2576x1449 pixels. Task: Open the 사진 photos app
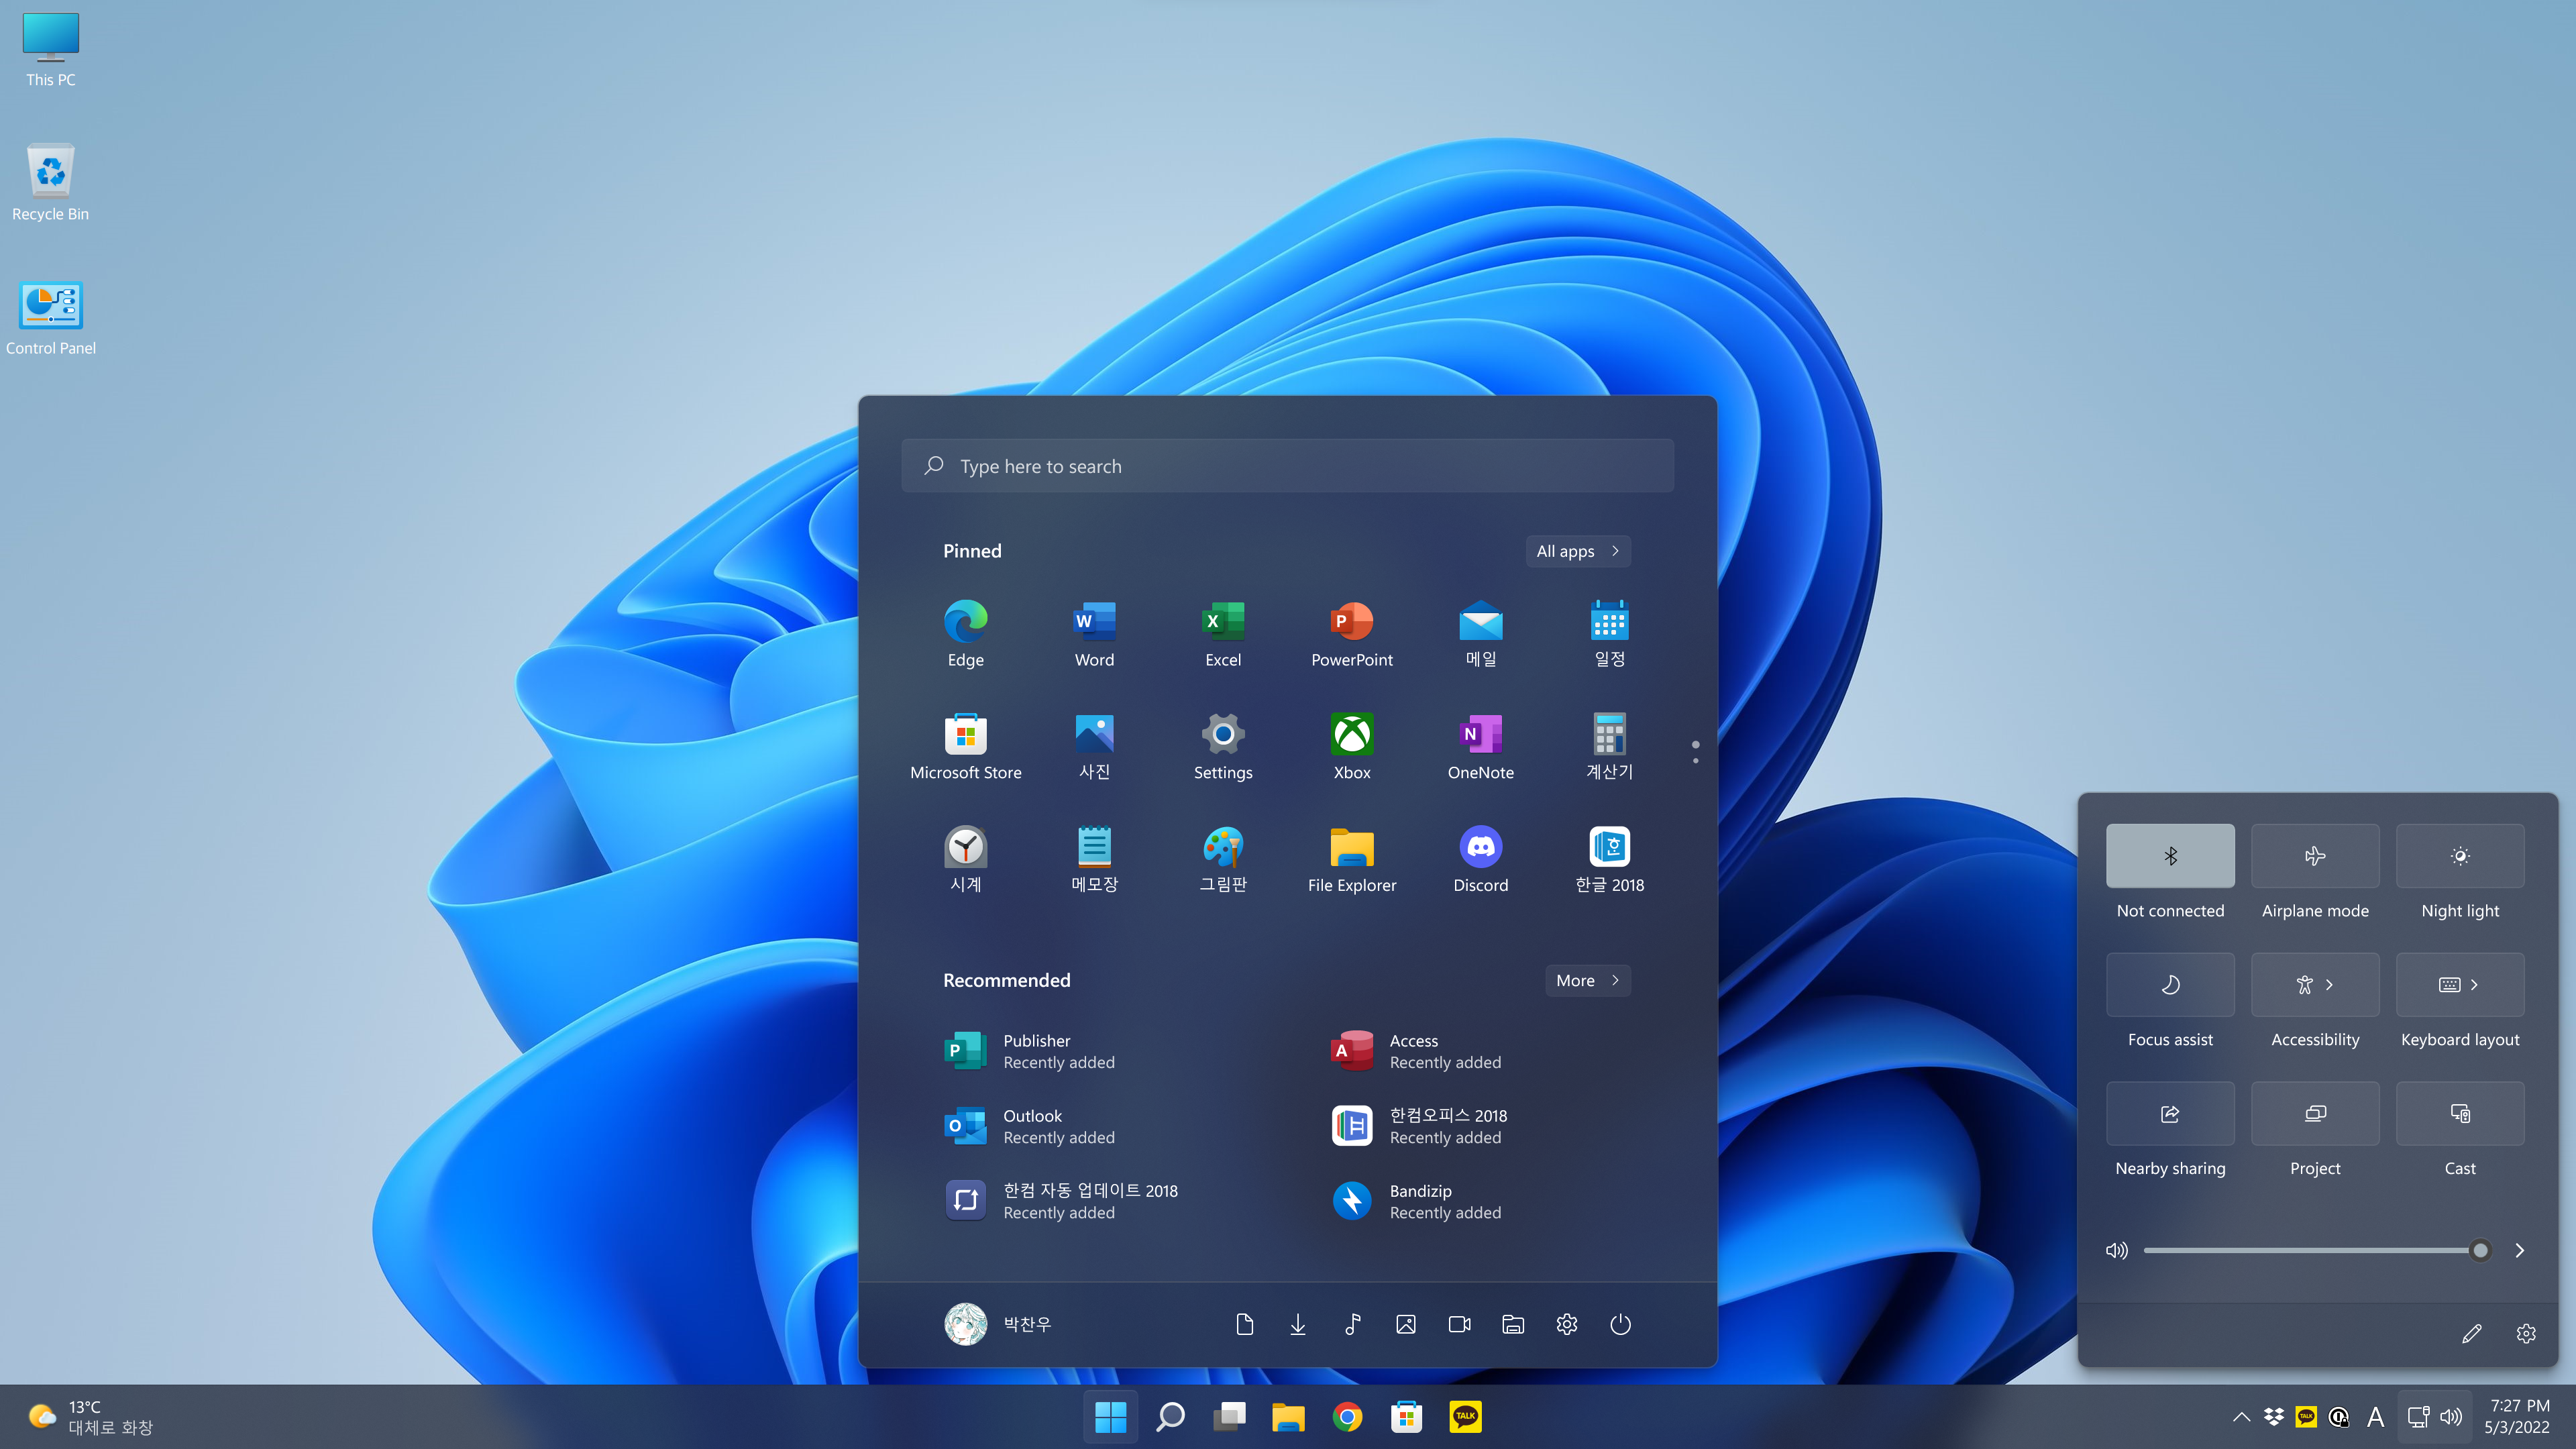click(1094, 747)
